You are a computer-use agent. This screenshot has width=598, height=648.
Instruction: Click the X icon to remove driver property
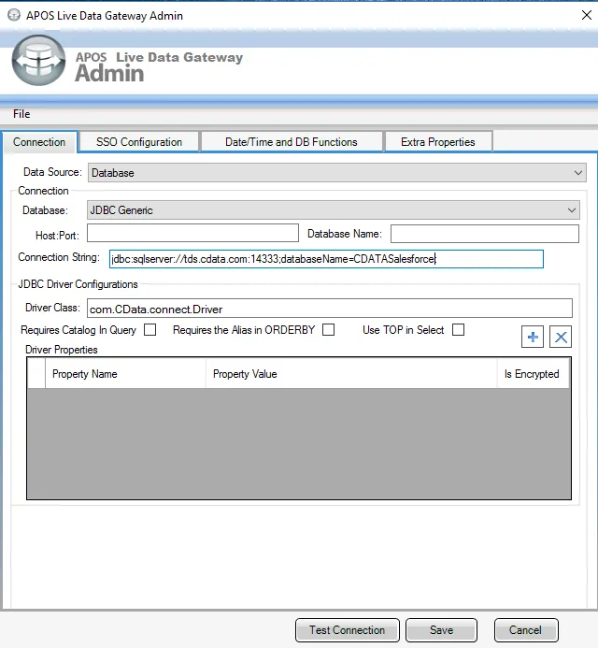click(x=560, y=338)
